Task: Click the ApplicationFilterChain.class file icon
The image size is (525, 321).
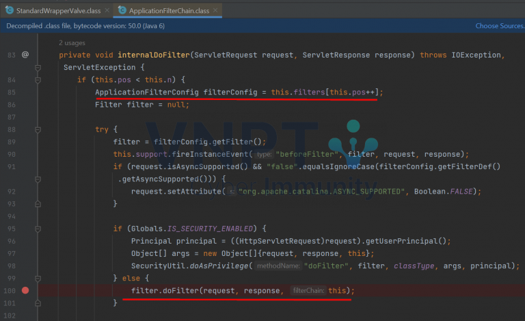Action: tap(122, 10)
